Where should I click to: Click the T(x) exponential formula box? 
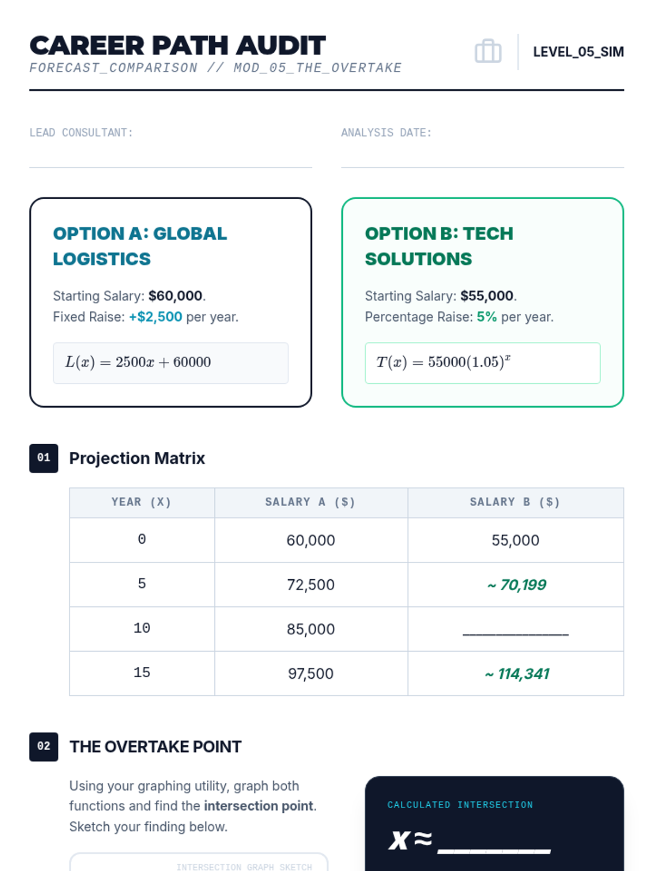pos(482,363)
